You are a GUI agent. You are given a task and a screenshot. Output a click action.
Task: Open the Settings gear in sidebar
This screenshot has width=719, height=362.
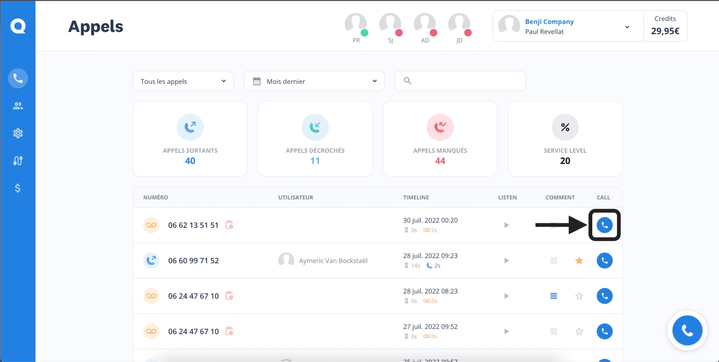point(18,133)
